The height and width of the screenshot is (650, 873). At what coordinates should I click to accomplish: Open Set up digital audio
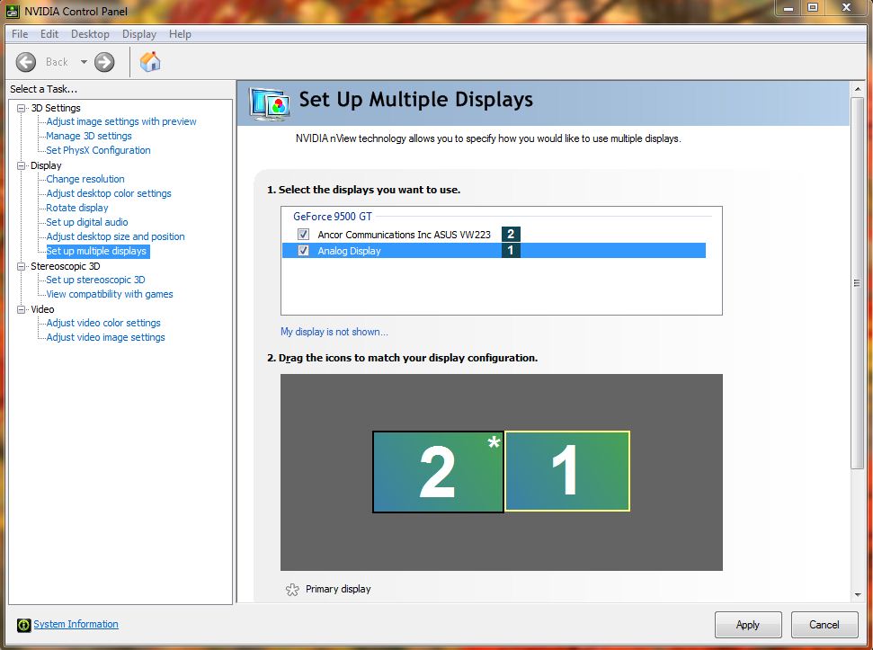pos(87,222)
